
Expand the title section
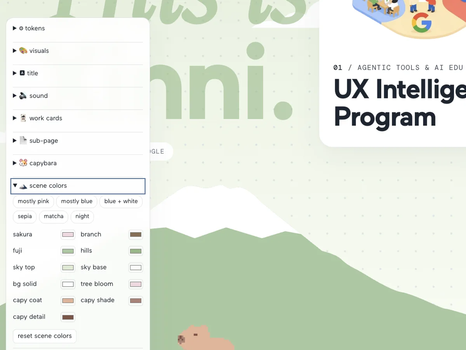78,73
